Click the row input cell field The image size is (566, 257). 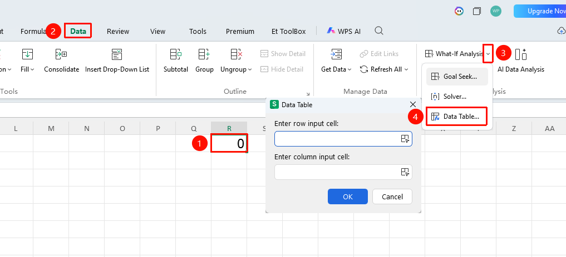point(343,139)
